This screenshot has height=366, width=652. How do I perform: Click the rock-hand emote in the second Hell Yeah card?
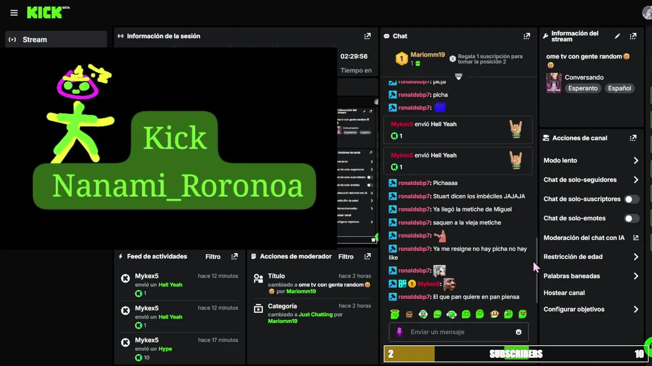click(x=516, y=161)
